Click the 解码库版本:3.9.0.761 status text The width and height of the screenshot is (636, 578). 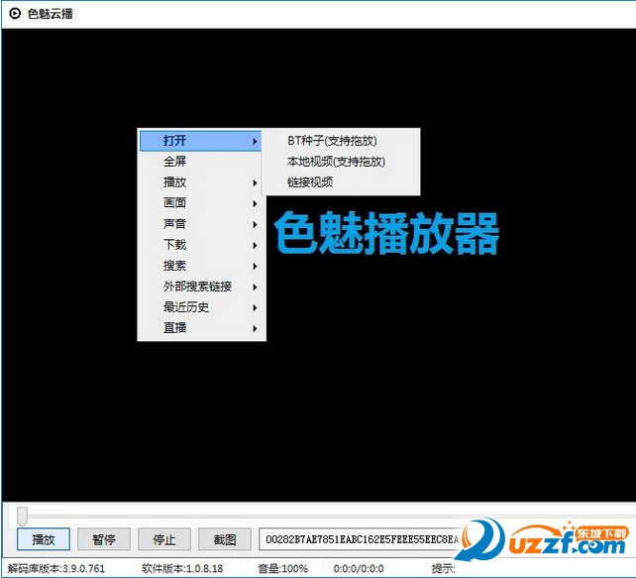click(x=56, y=569)
